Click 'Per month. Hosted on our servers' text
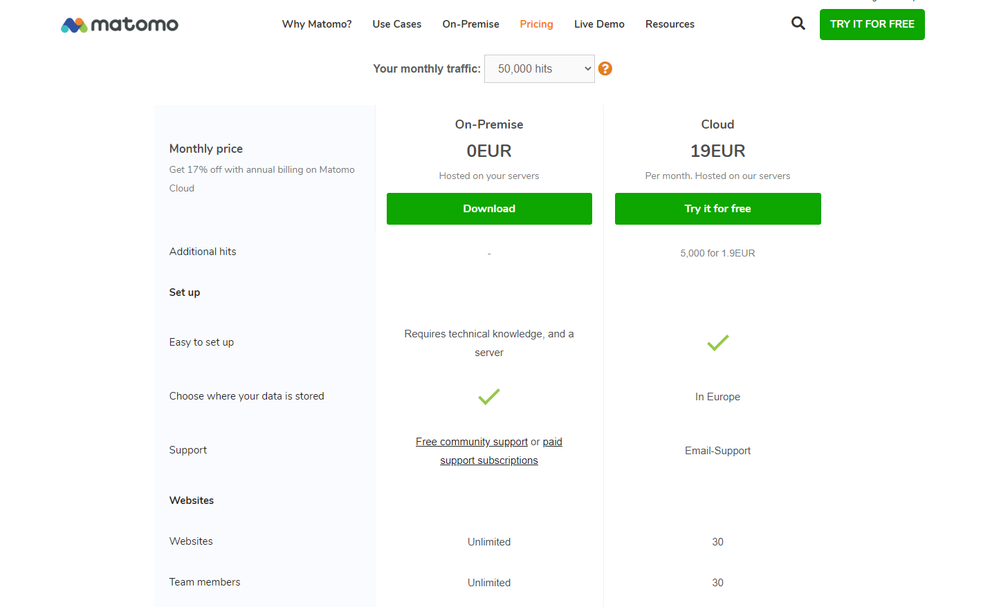The width and height of the screenshot is (981, 607). (717, 176)
